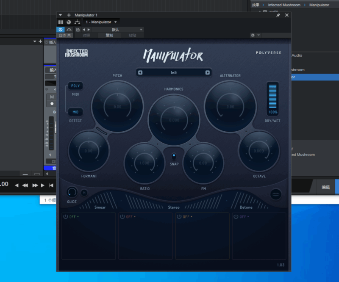The height and width of the screenshot is (282, 339).
Task: Click the + icon in the Manipulator title bar
Action: pos(68,15)
